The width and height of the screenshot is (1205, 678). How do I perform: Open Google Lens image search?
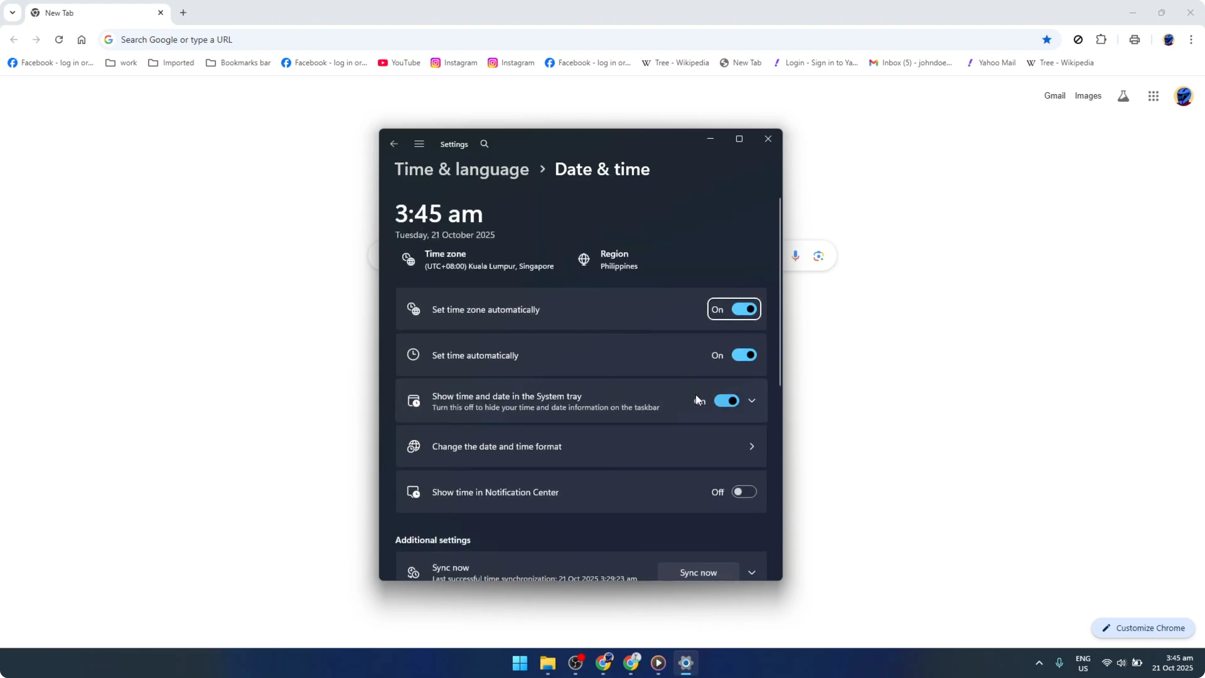(818, 255)
